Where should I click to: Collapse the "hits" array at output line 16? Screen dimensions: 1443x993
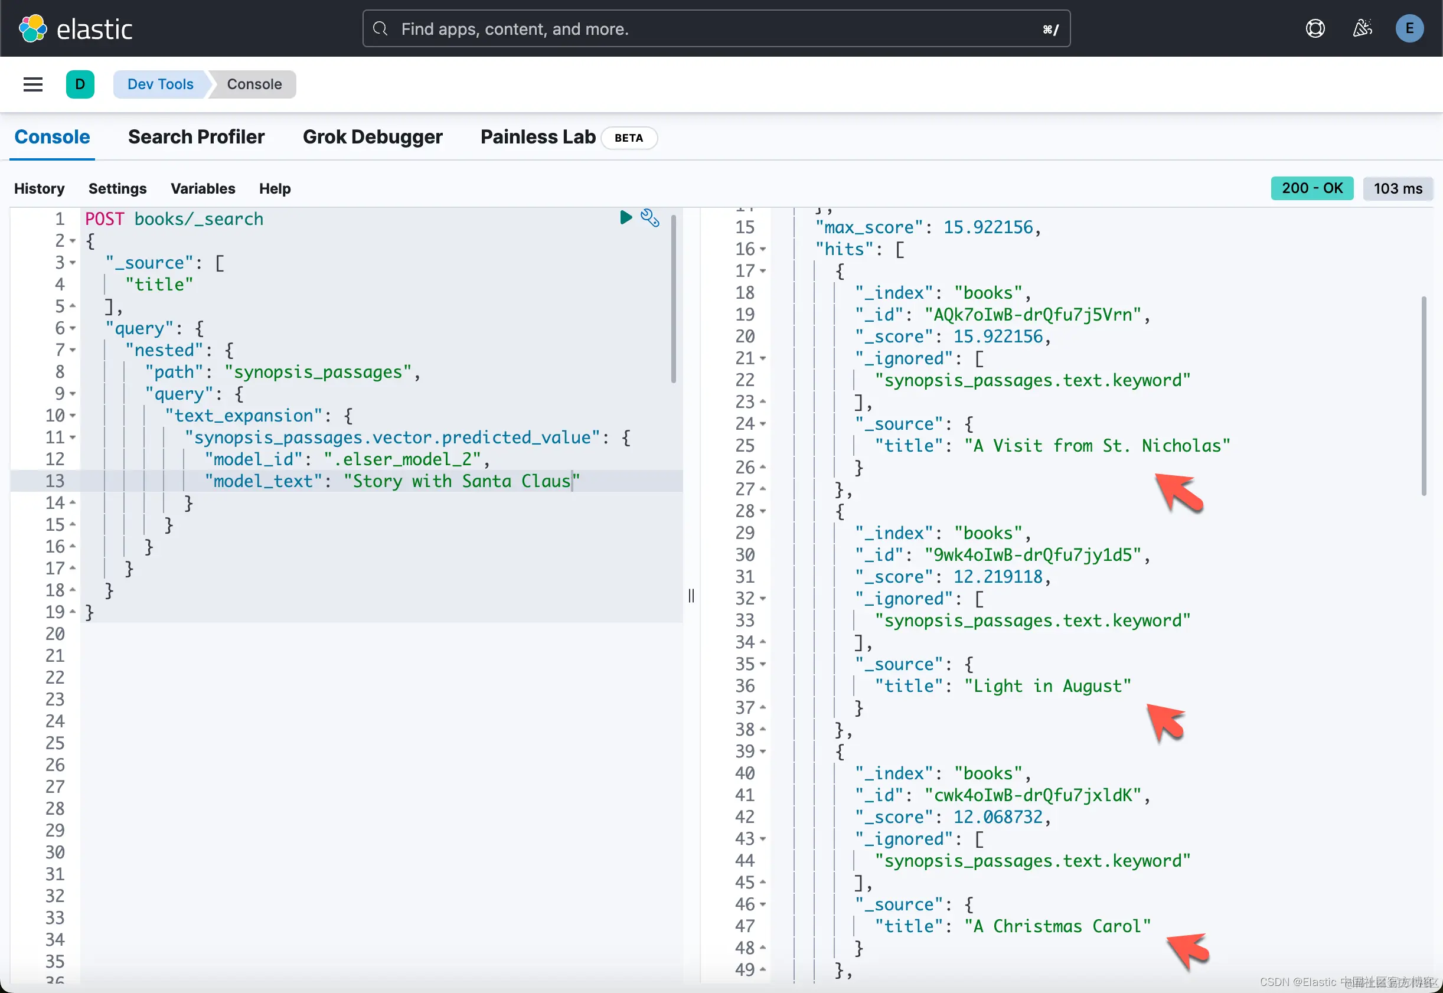click(x=763, y=250)
